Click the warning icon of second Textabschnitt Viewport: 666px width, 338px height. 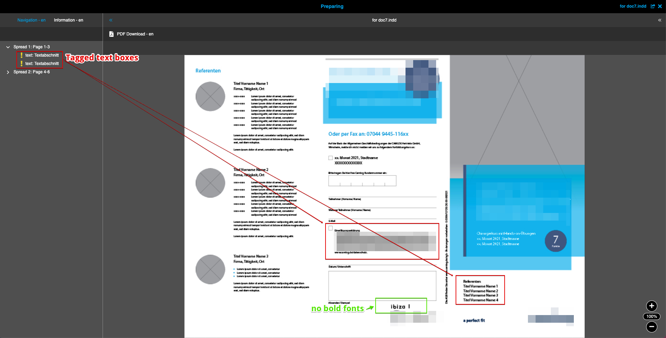pyautogui.click(x=21, y=64)
